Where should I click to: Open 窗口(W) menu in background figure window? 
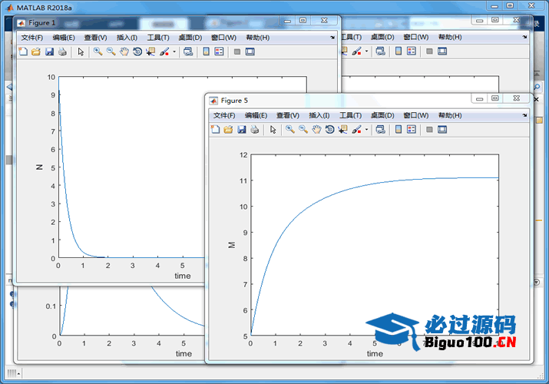pos(415,37)
